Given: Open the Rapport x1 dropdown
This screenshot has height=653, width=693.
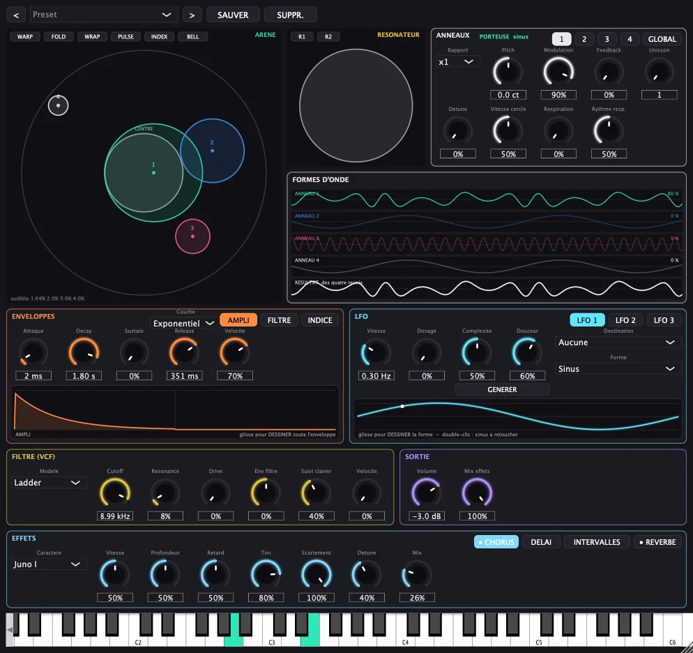Looking at the screenshot, I should [457, 62].
